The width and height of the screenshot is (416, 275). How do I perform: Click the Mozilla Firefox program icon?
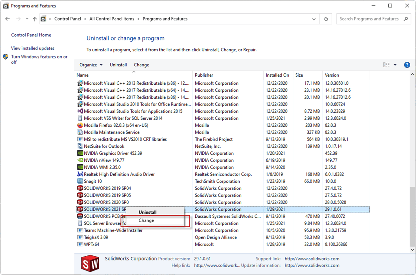click(80, 125)
